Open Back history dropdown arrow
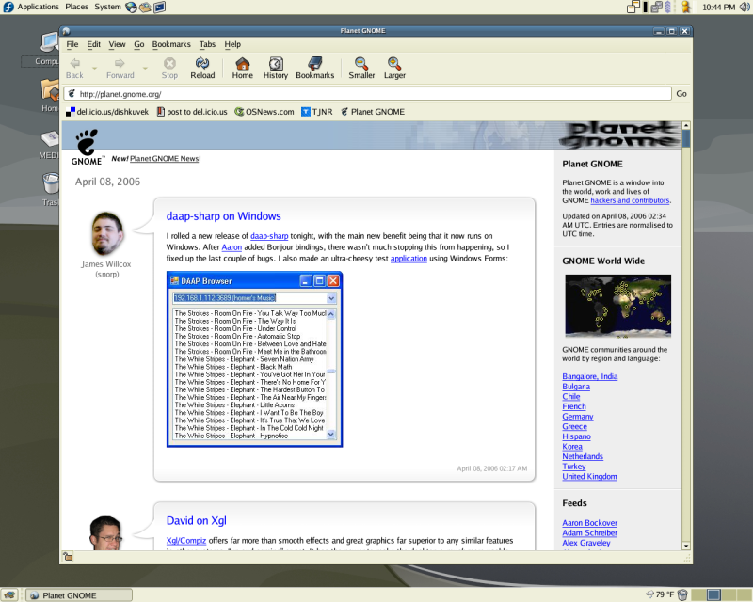The height and width of the screenshot is (602, 753). pyautogui.click(x=95, y=68)
